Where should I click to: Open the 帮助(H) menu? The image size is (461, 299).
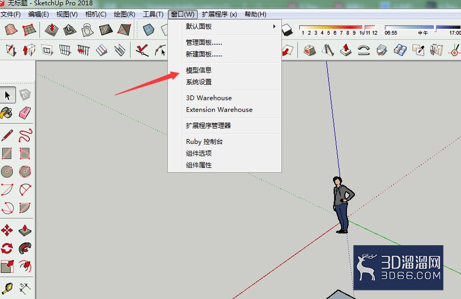point(255,14)
